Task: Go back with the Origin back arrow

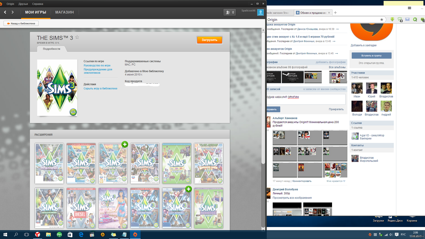Action: point(5,12)
